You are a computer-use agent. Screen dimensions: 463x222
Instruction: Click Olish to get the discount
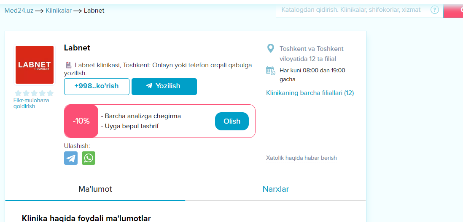point(232,122)
